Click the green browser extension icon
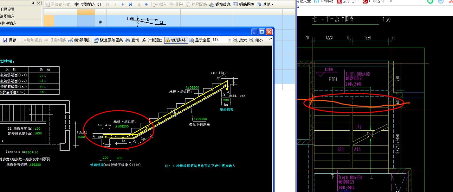 [x=430, y=1]
